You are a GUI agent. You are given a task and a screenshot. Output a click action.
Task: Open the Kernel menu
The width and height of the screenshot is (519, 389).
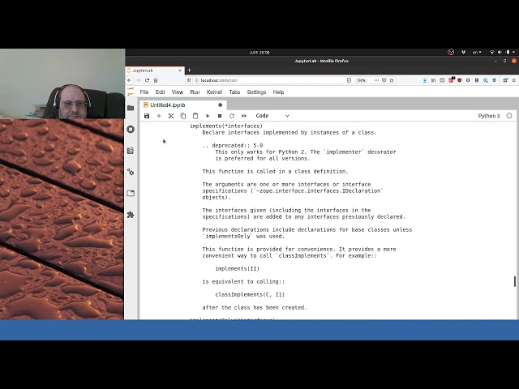[x=214, y=92]
